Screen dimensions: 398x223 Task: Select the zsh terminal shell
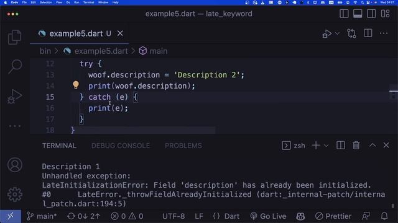click(x=294, y=146)
